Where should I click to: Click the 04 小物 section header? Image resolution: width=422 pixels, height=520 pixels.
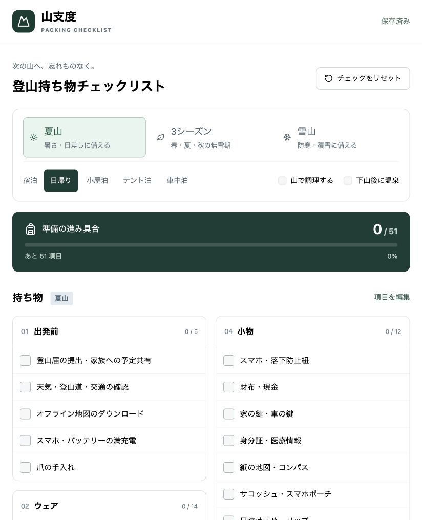click(312, 331)
